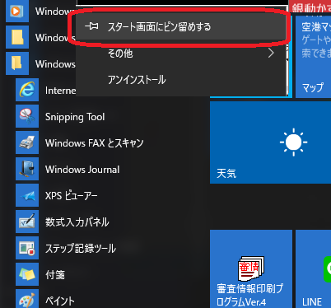Click the Snipping Tool label
331x308 pixels.
tap(75, 117)
